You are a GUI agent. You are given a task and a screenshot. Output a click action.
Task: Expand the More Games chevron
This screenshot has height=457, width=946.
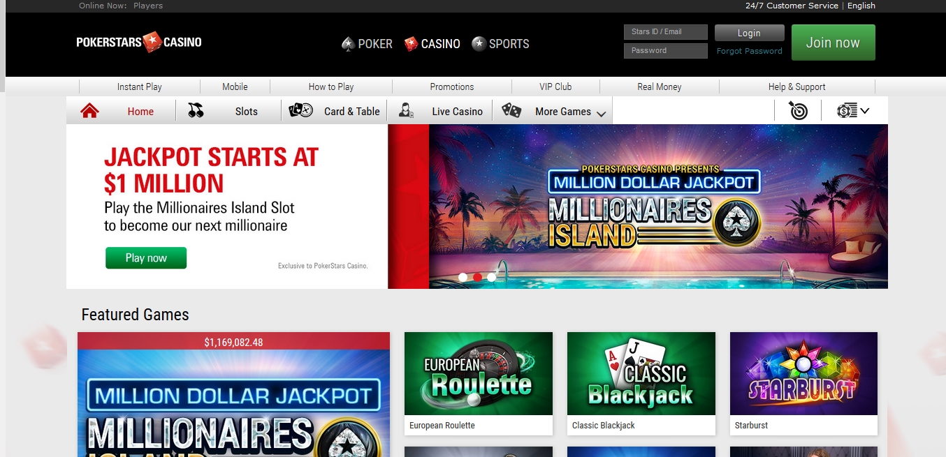pyautogui.click(x=601, y=114)
